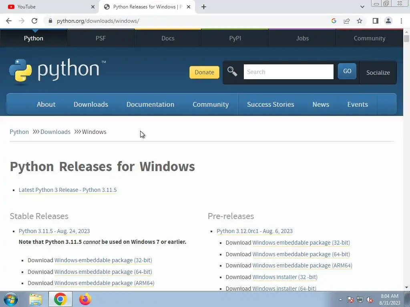This screenshot has width=410, height=307.
Task: Open the About main menu
Action: [46, 104]
